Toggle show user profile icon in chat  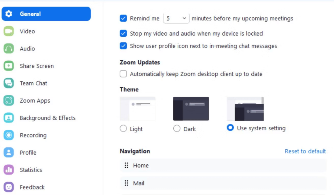(x=123, y=46)
